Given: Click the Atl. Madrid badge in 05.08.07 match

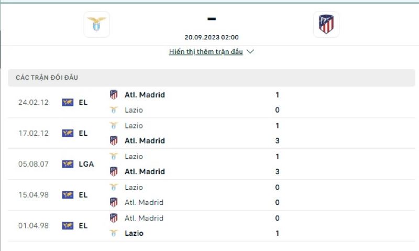Looking at the screenshot, I should coord(114,171).
